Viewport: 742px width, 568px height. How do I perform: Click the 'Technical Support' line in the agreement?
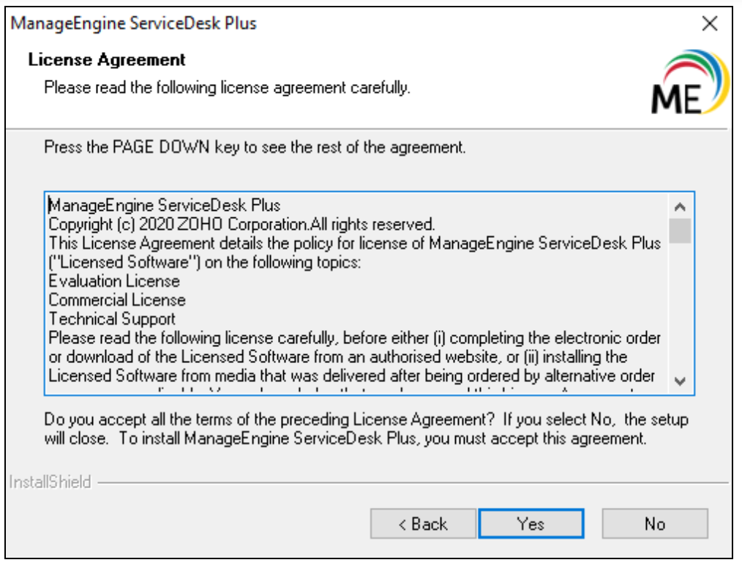click(x=112, y=319)
